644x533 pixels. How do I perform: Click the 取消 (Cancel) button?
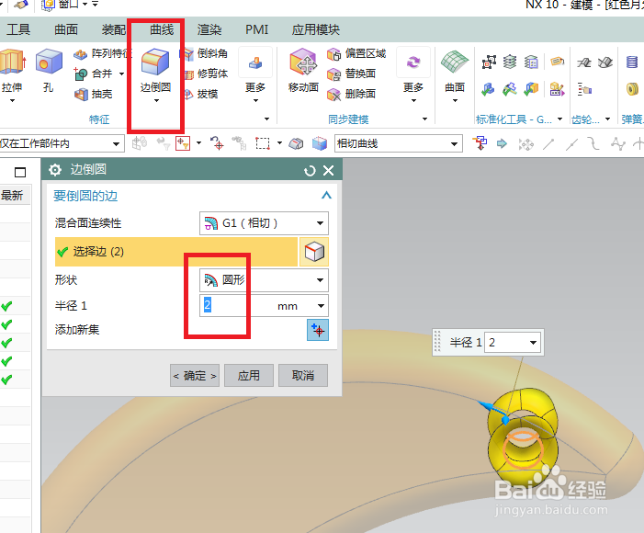[303, 375]
